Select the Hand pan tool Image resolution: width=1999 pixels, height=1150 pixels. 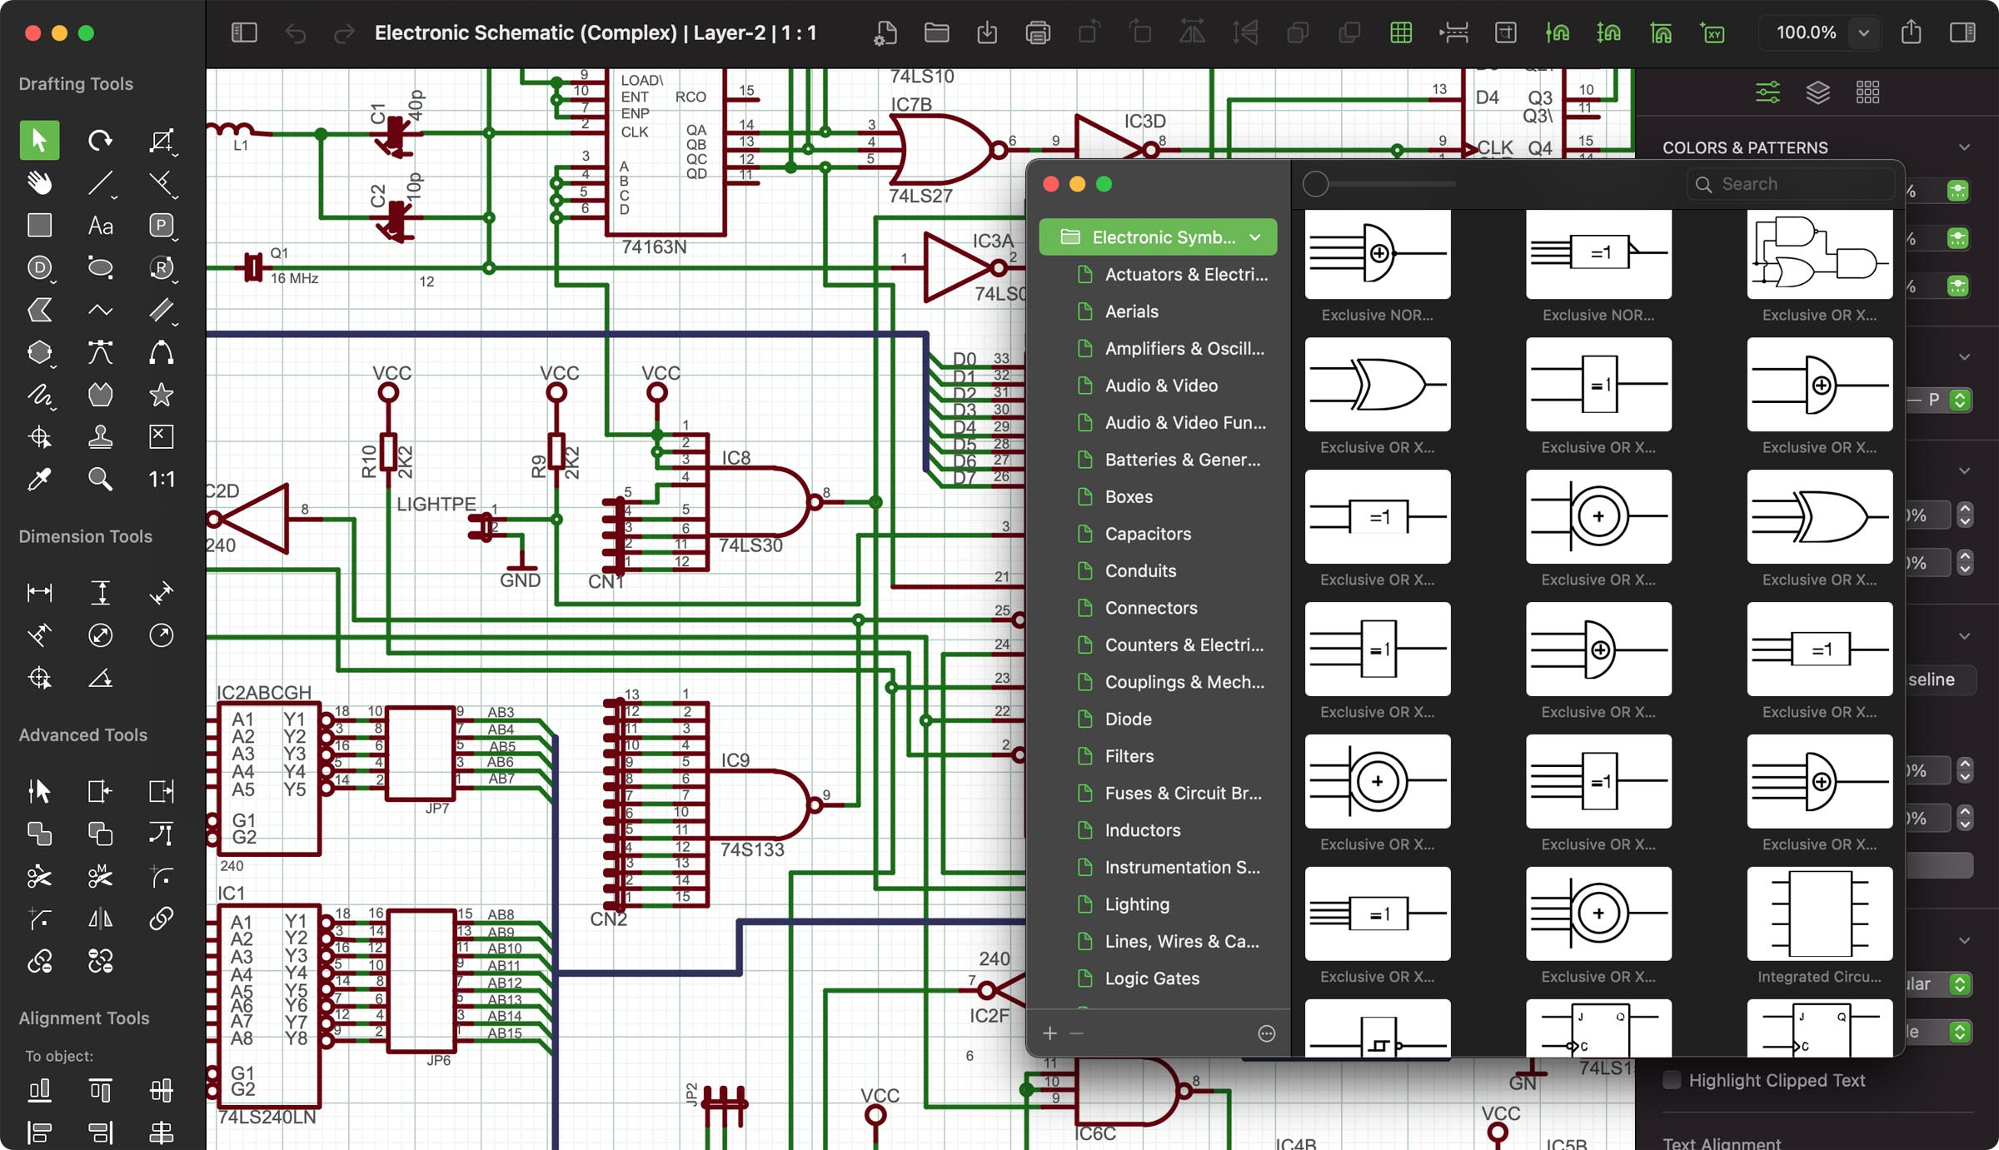38,182
